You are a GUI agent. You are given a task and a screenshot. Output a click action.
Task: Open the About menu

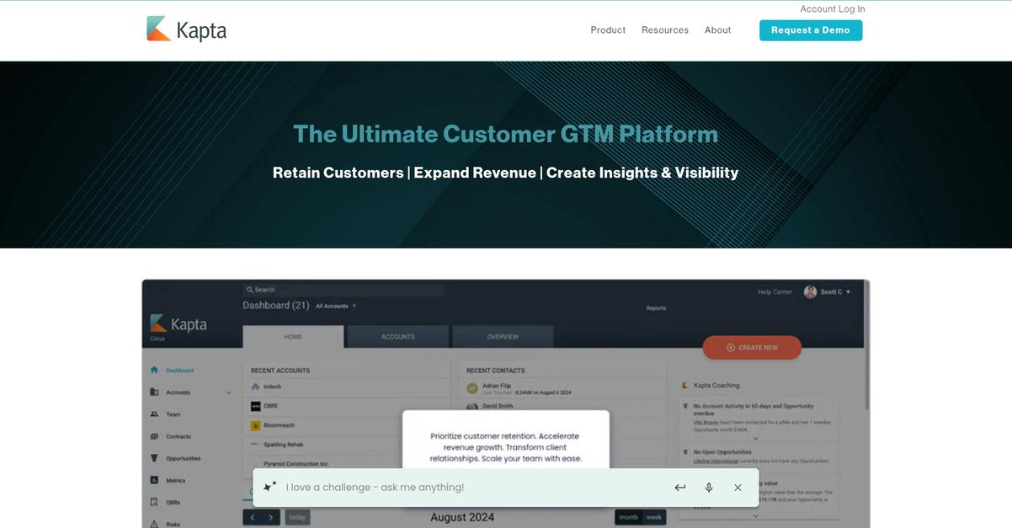point(718,30)
